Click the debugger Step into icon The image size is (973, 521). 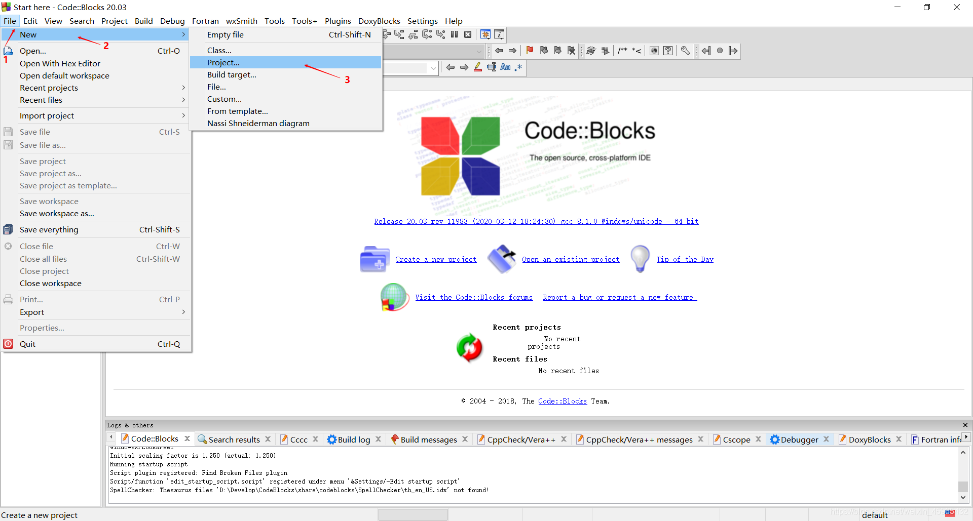pyautogui.click(x=399, y=34)
